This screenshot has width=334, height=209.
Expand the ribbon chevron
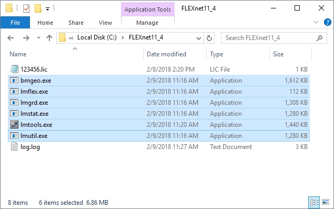point(316,22)
